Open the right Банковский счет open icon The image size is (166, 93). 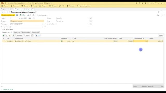[91, 24]
